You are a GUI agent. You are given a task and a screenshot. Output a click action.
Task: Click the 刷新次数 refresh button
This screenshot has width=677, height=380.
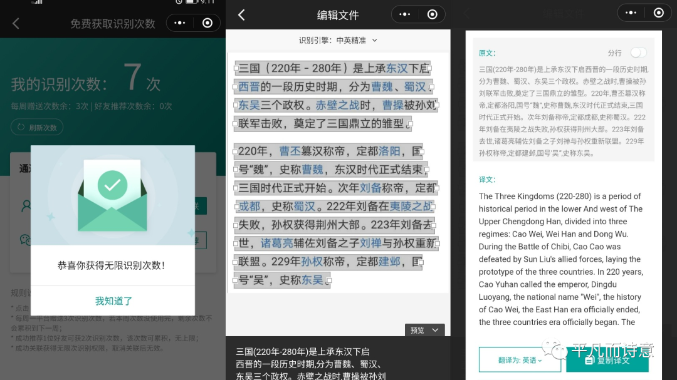[37, 127]
